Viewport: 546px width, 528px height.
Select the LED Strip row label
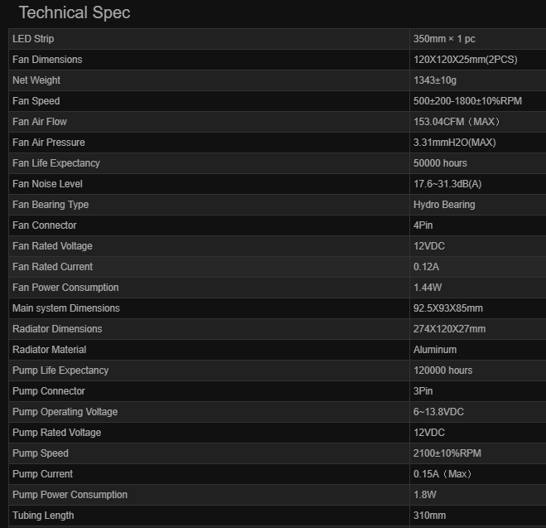(x=33, y=39)
